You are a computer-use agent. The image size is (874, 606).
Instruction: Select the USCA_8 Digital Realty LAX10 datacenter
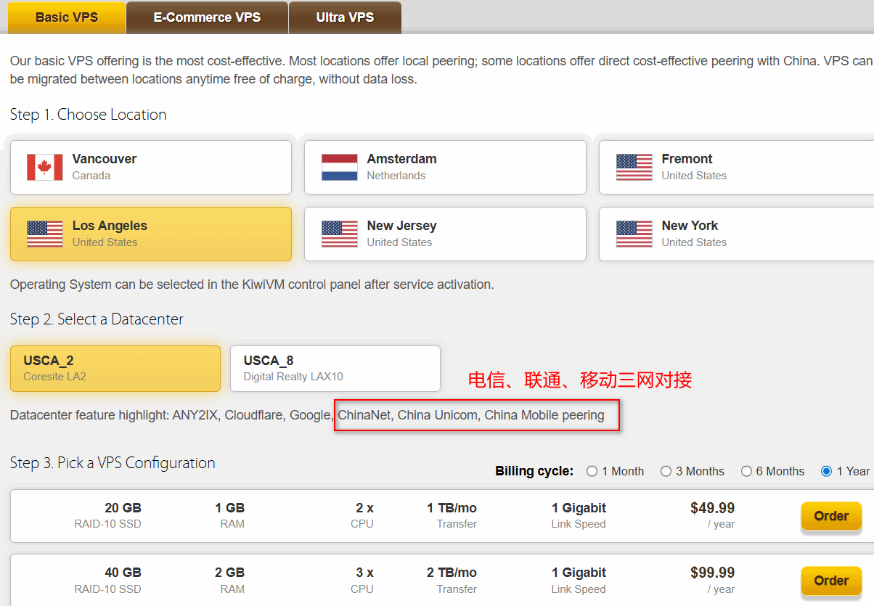point(335,369)
